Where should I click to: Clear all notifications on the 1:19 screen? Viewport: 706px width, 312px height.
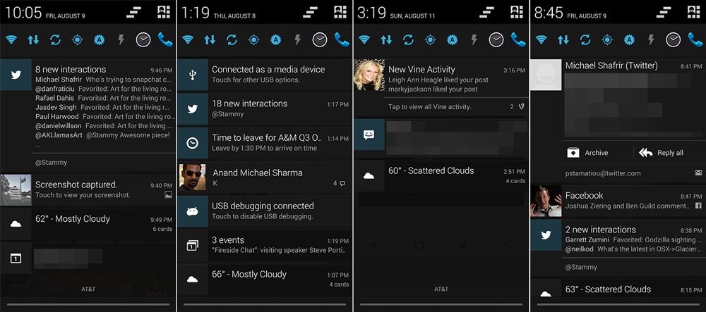click(x=310, y=13)
